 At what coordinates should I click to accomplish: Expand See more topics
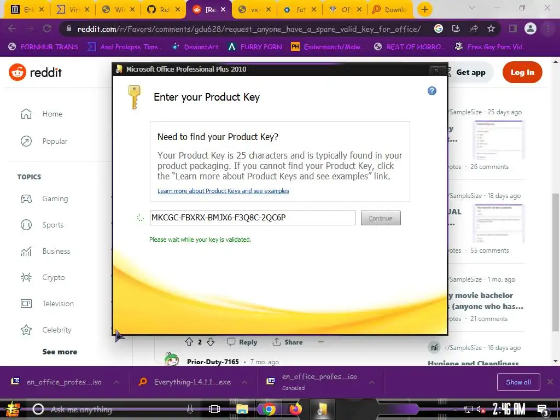(x=60, y=352)
